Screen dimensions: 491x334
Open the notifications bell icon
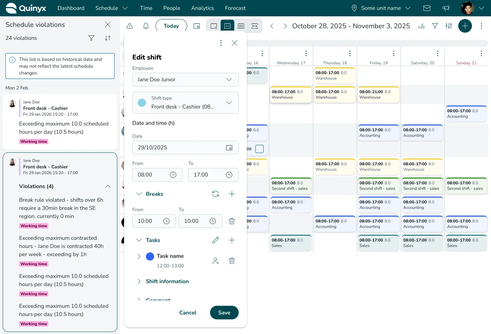coord(146,26)
